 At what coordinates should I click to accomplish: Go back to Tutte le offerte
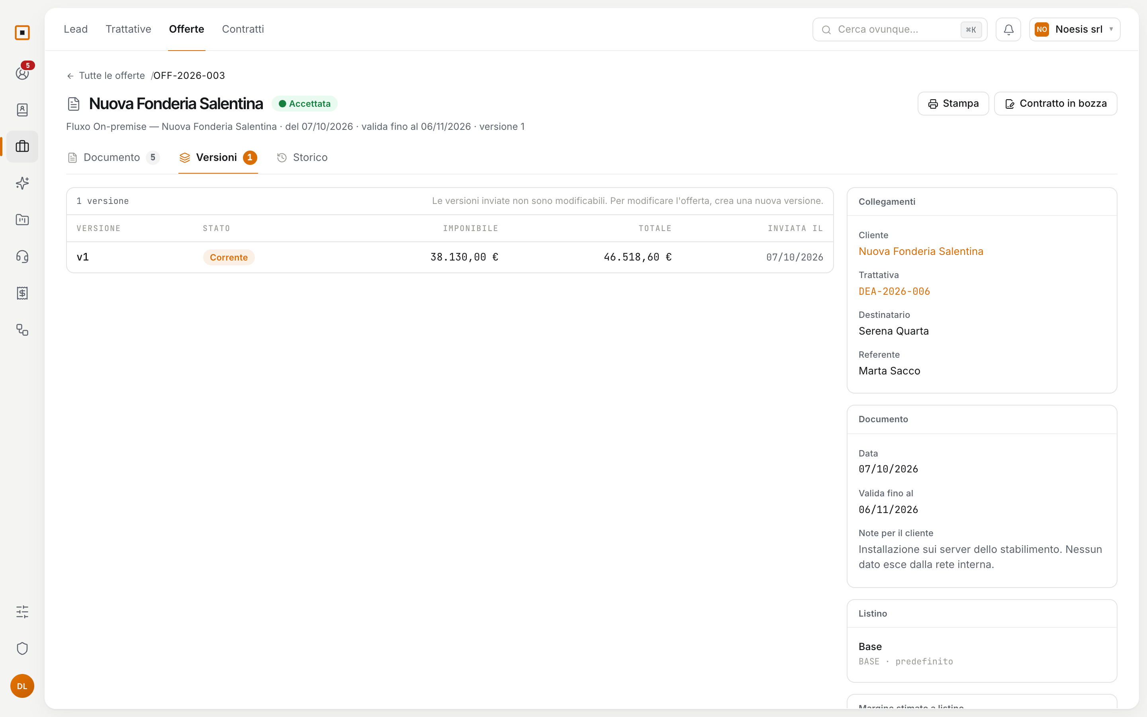(x=106, y=76)
